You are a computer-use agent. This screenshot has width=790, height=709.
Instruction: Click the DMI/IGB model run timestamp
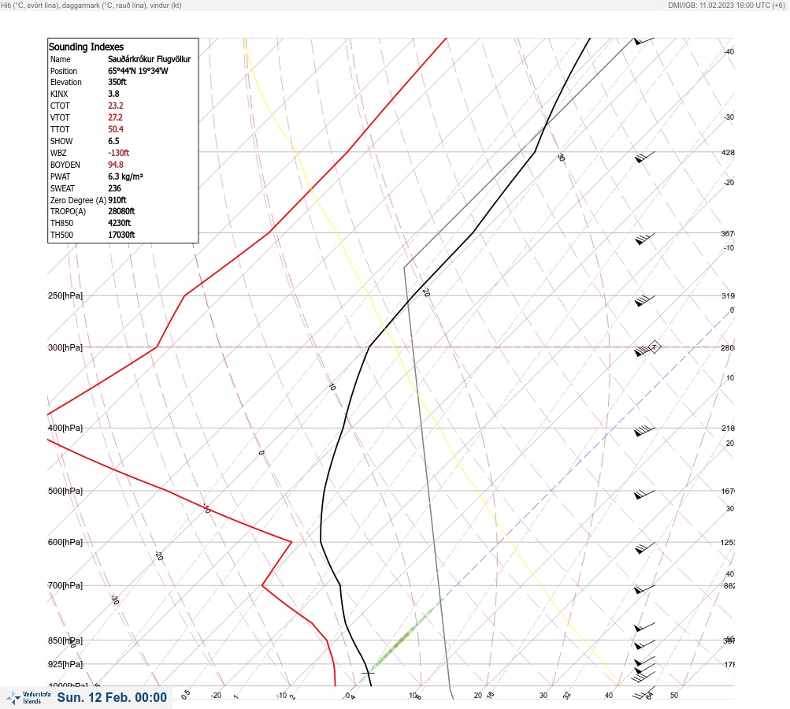click(x=726, y=5)
